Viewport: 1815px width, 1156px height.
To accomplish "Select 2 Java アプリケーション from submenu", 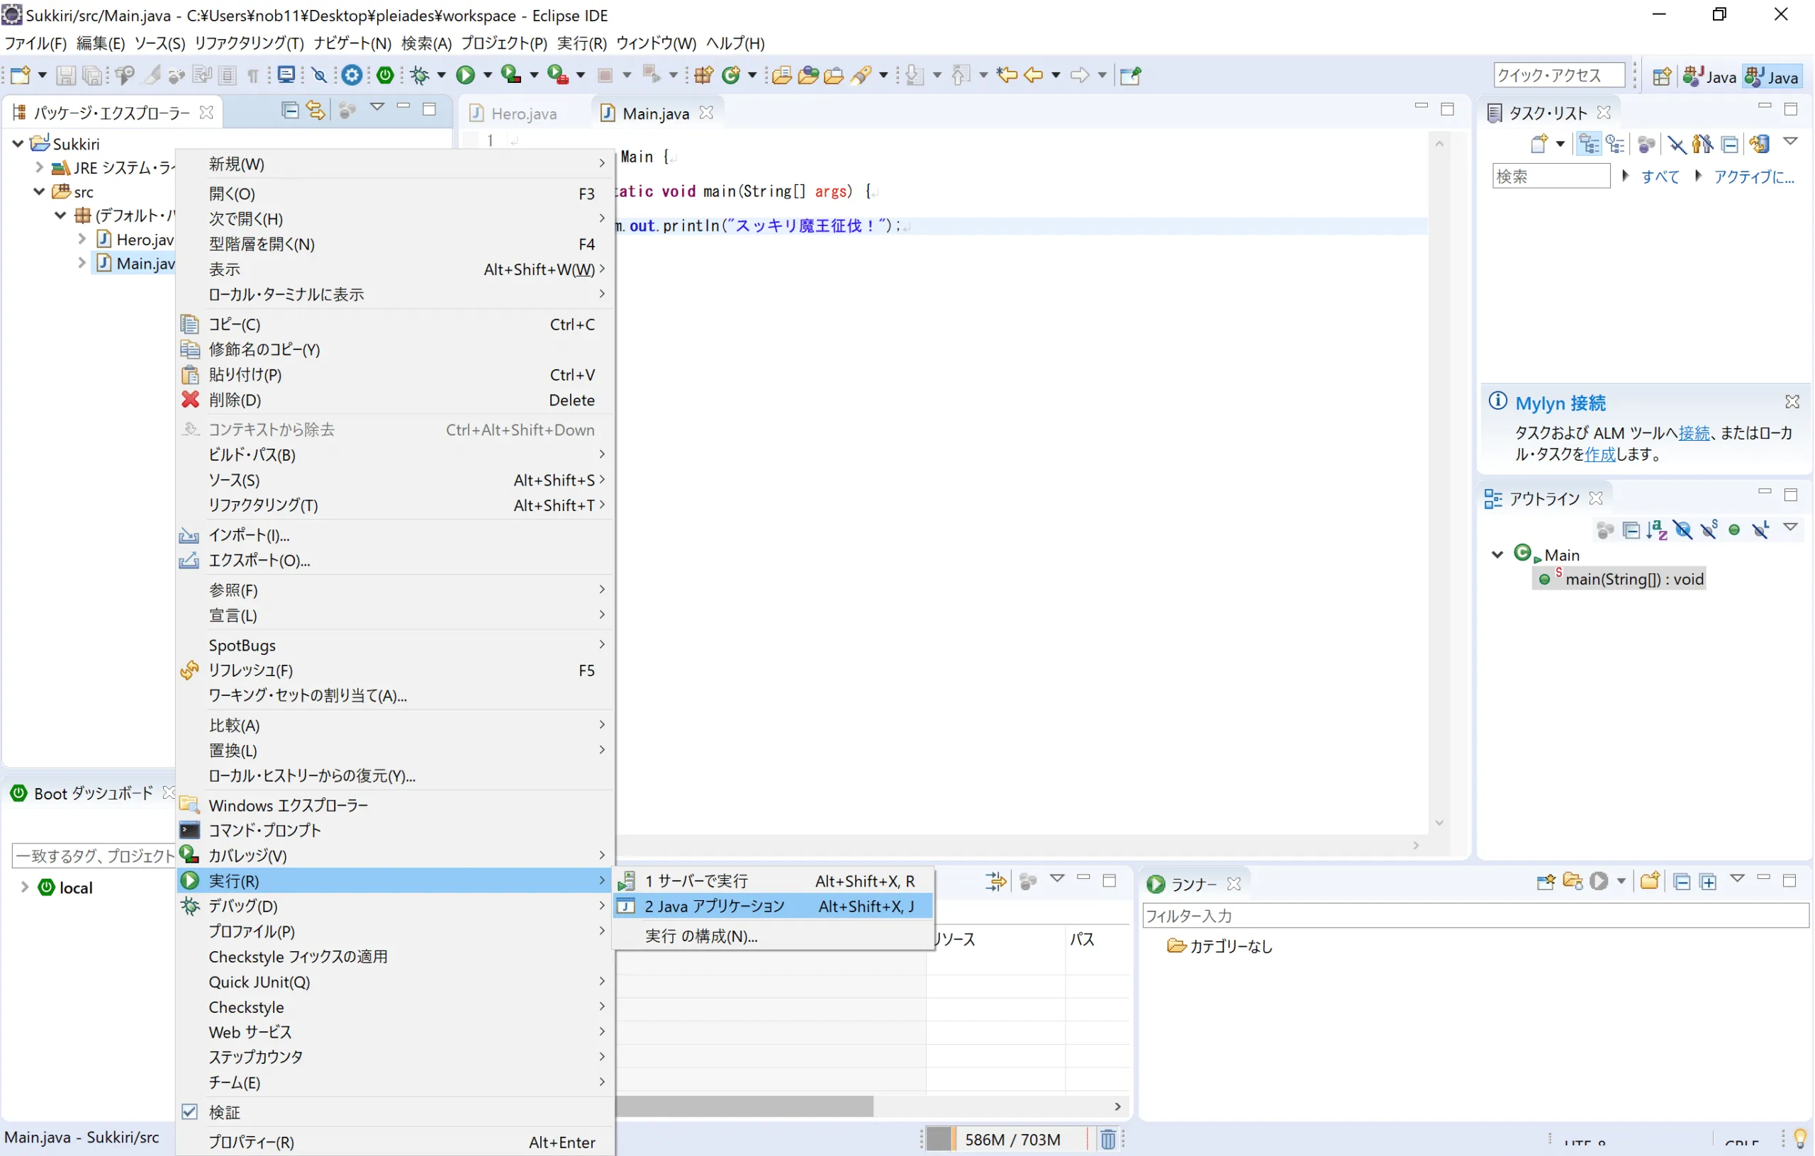I will tap(774, 906).
